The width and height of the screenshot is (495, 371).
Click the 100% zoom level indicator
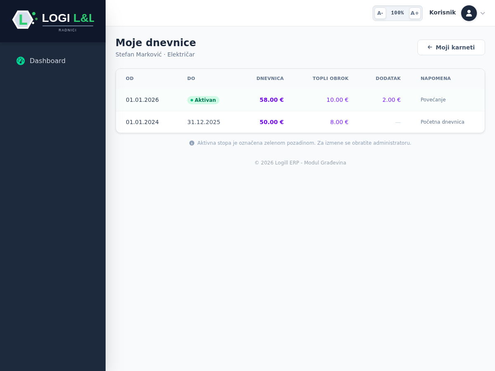pyautogui.click(x=397, y=13)
